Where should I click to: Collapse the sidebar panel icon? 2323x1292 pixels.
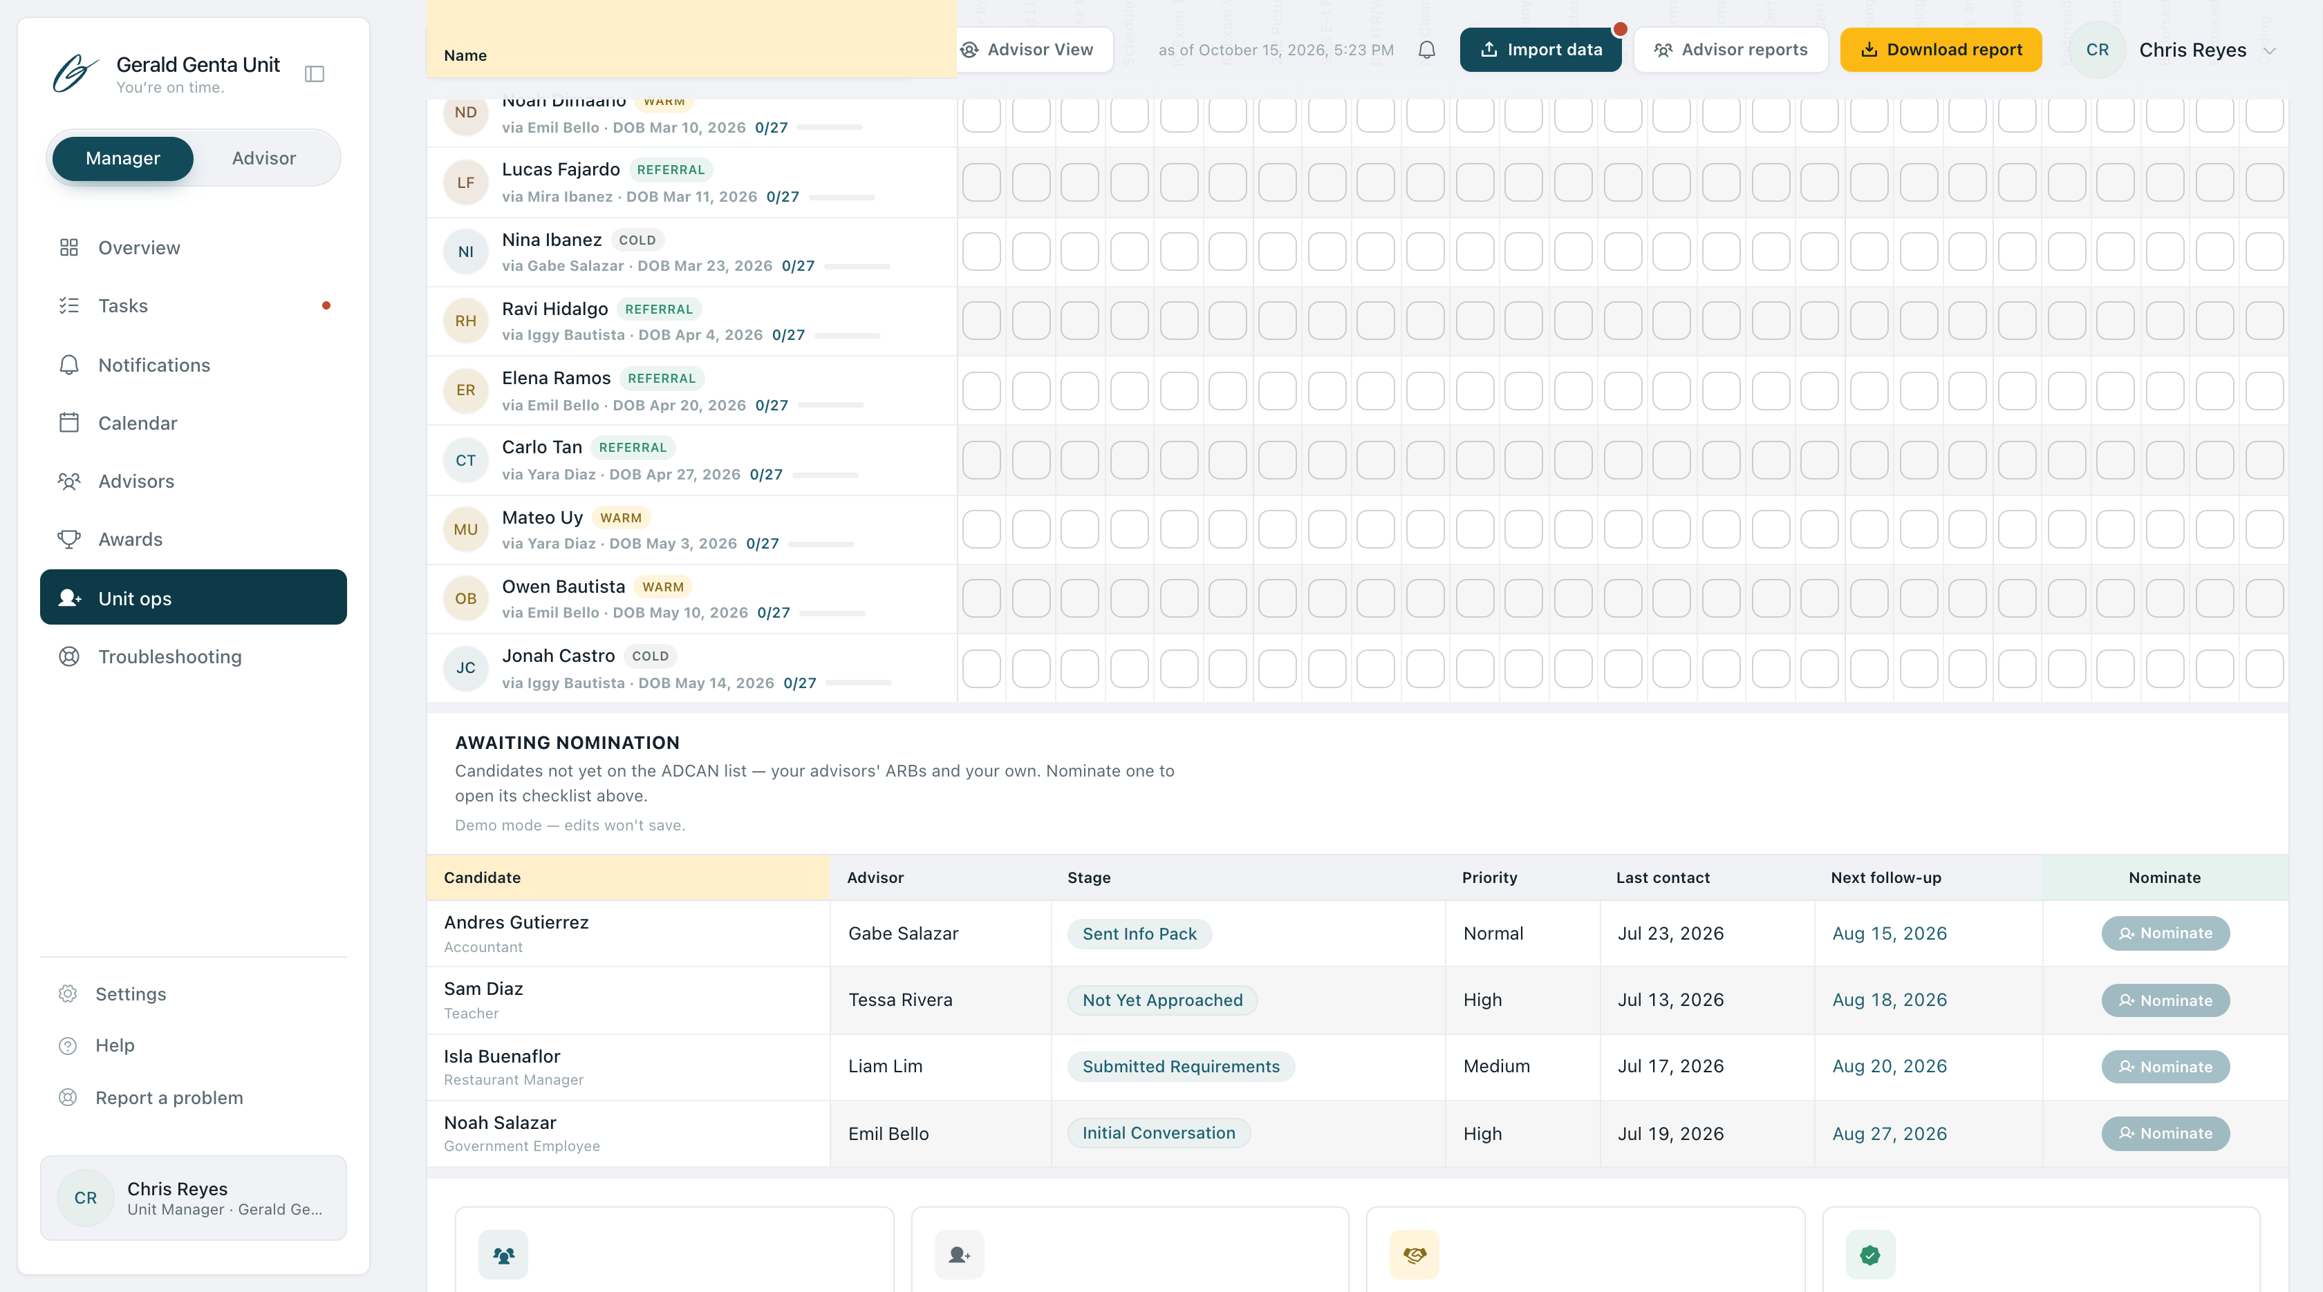(315, 74)
